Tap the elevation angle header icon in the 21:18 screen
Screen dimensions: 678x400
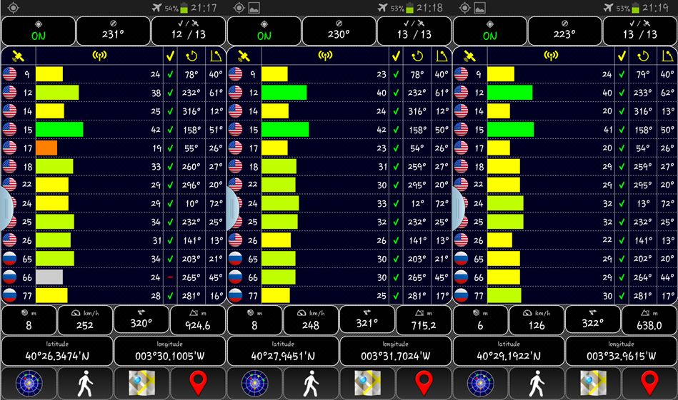[x=441, y=56]
